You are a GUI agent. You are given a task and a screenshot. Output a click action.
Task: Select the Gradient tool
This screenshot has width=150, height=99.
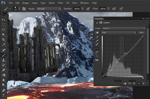point(4,75)
